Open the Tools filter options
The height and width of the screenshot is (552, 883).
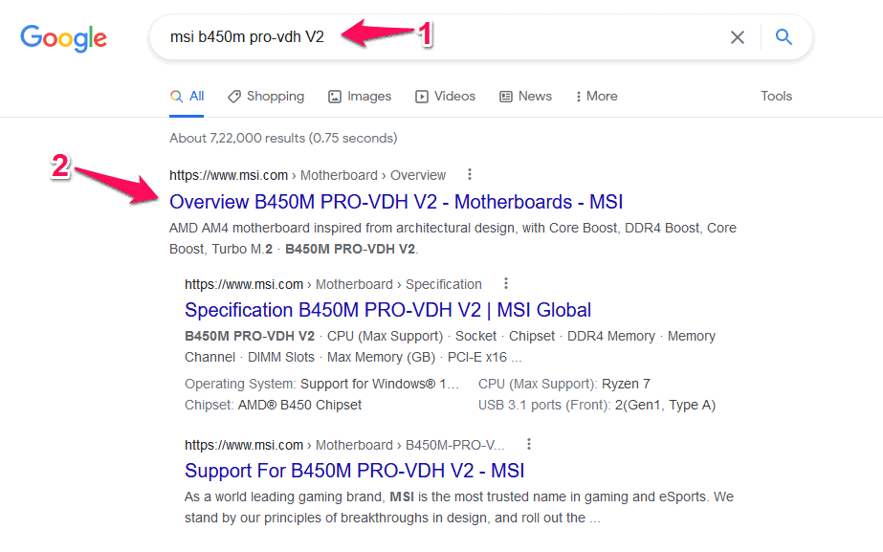click(x=776, y=97)
